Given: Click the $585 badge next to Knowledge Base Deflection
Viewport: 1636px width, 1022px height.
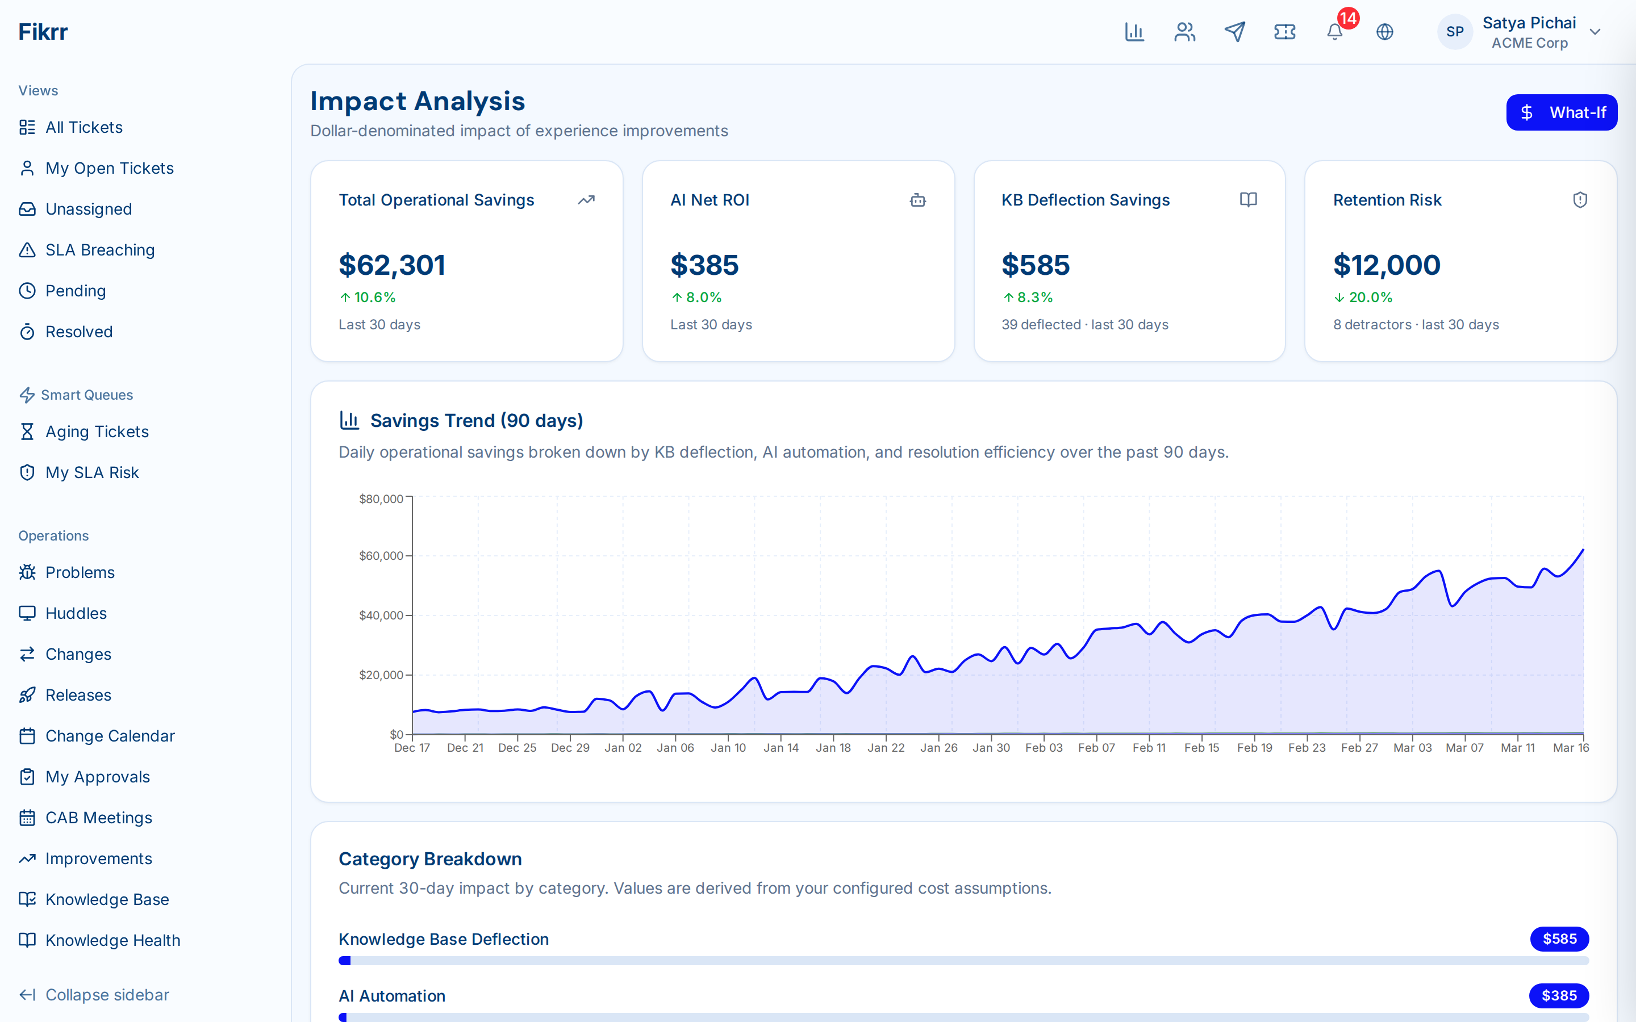Looking at the screenshot, I should click(1560, 938).
